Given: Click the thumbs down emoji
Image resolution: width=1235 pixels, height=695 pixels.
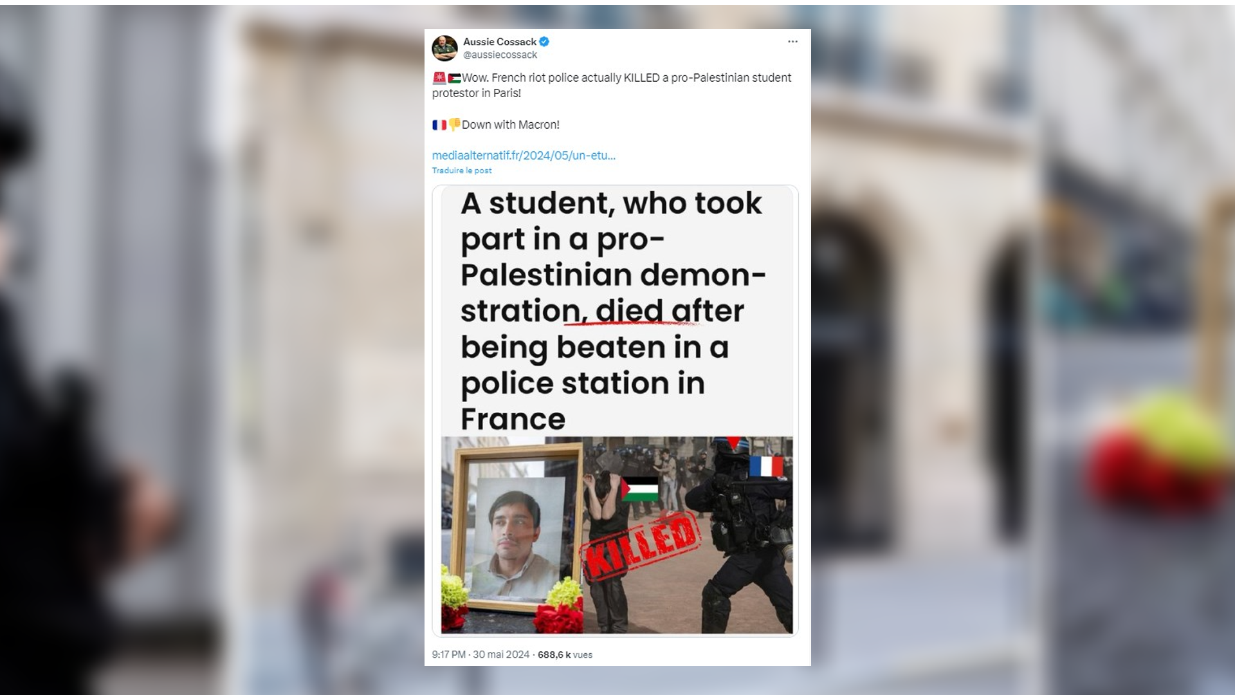Looking at the screenshot, I should (454, 125).
